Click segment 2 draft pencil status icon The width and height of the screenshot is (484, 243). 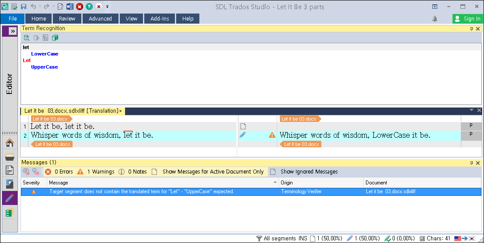pos(243,135)
